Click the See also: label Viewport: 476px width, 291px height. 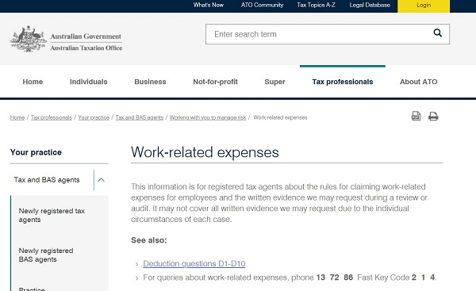(x=149, y=240)
